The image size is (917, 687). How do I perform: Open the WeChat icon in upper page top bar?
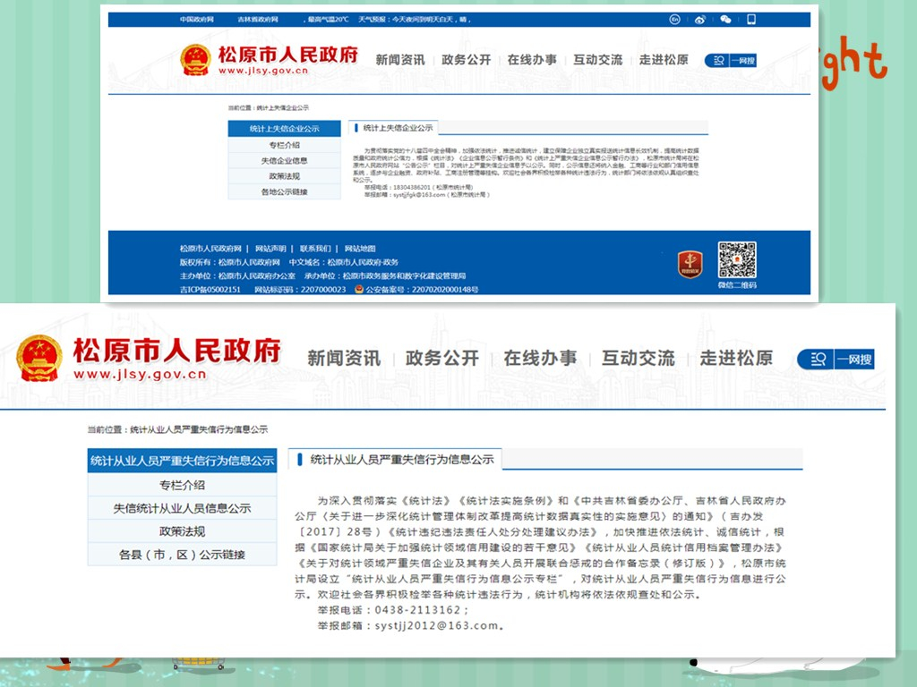pos(725,20)
